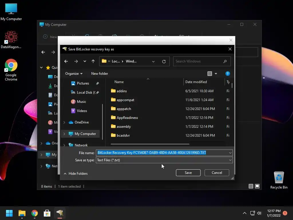
Task: Click the bcastdvr folder icon
Action: pyautogui.click(x=113, y=135)
